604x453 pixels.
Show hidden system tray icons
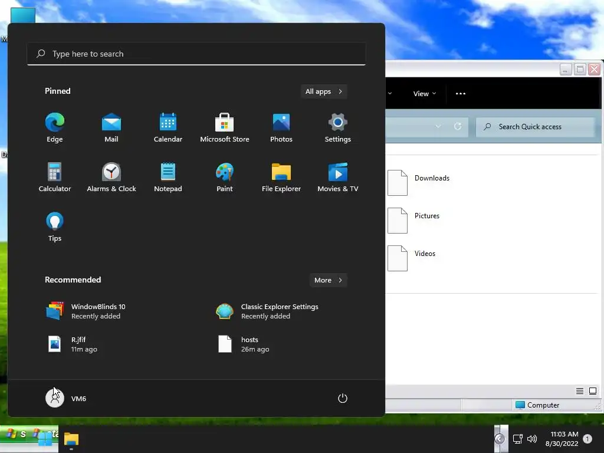pyautogui.click(x=500, y=439)
